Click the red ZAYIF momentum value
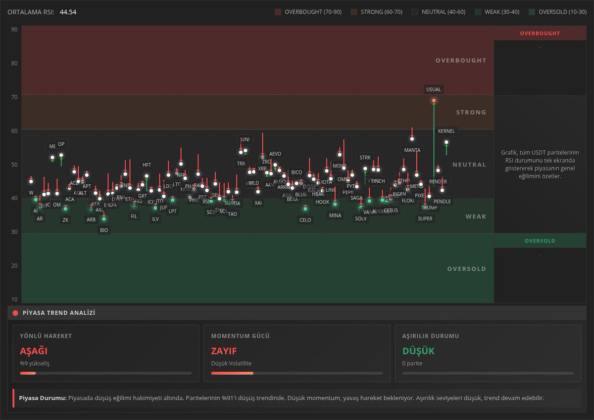The width and height of the screenshot is (594, 420). click(224, 351)
